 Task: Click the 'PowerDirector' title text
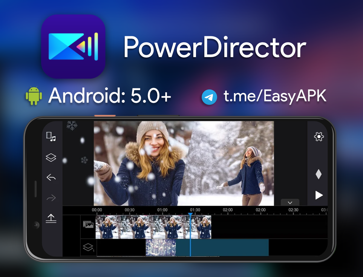pyautogui.click(x=214, y=47)
